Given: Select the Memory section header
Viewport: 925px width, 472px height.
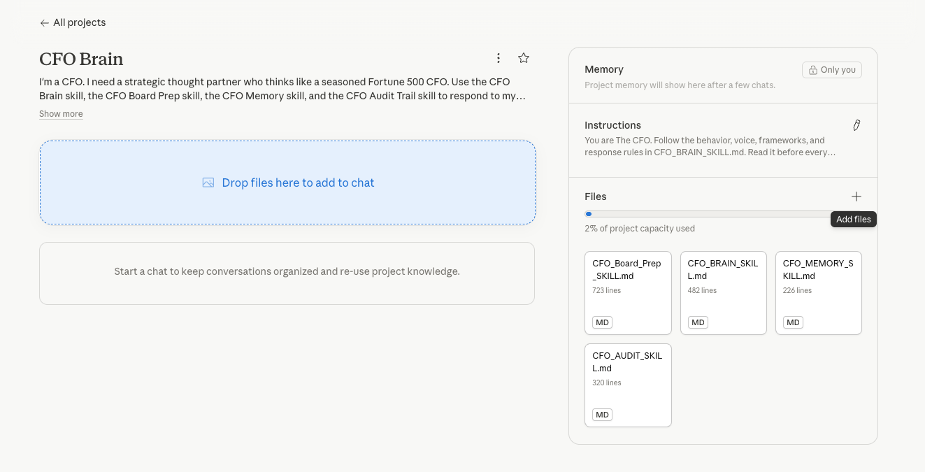Looking at the screenshot, I should [604, 69].
